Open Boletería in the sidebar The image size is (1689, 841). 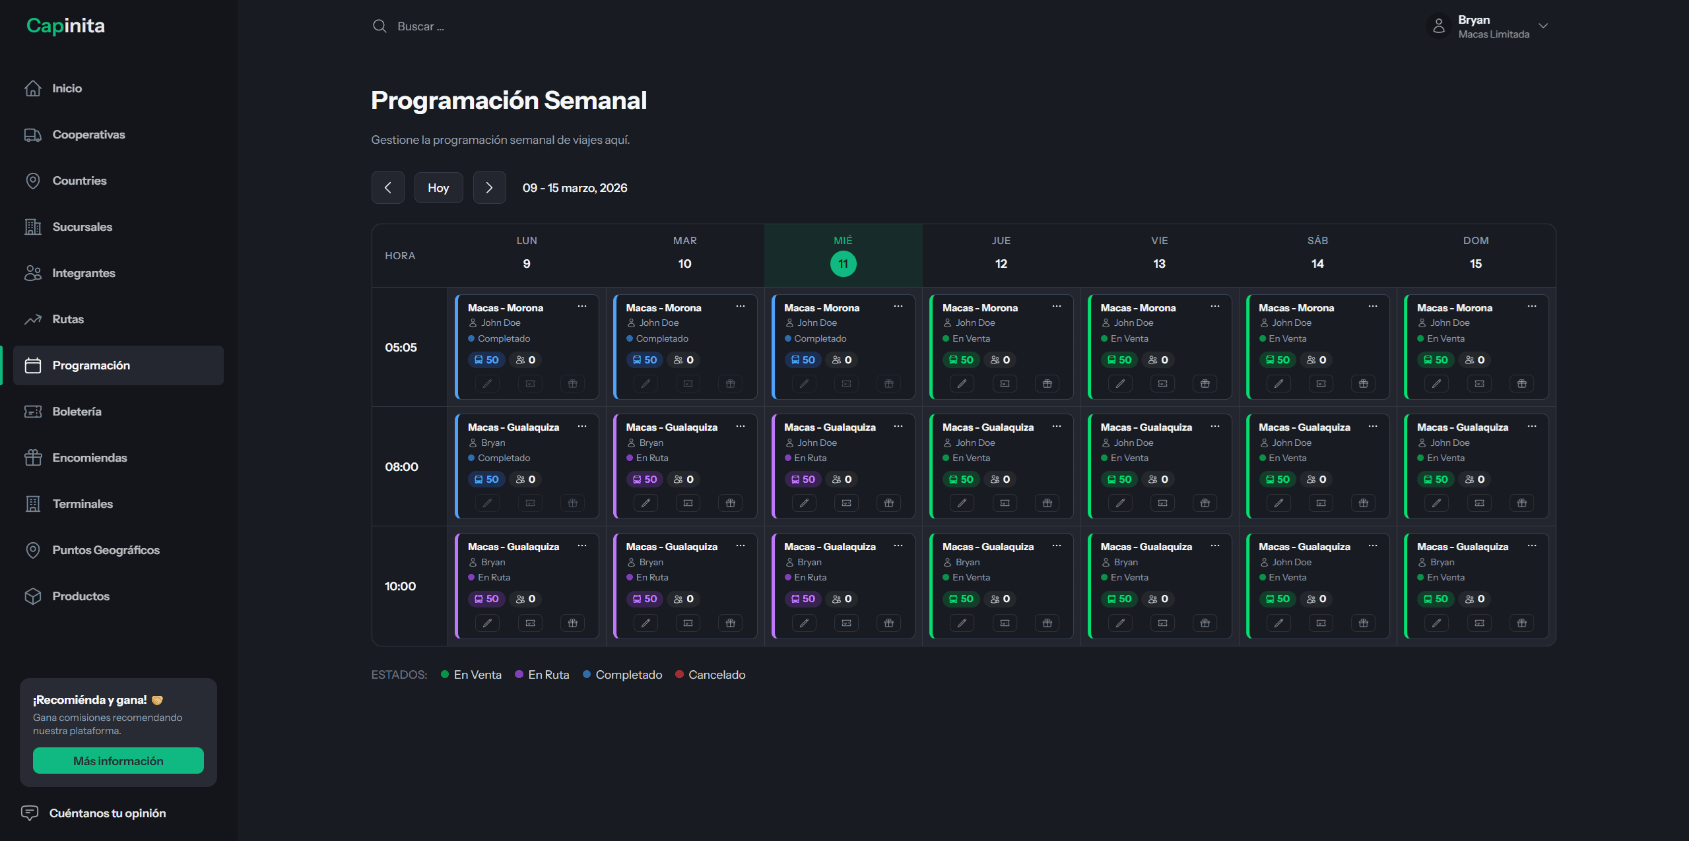(x=77, y=412)
